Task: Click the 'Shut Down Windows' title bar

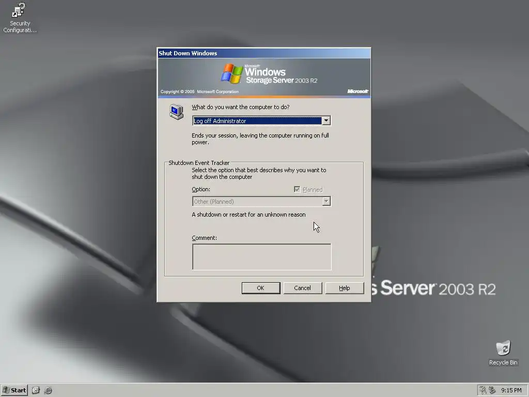Action: click(x=264, y=53)
